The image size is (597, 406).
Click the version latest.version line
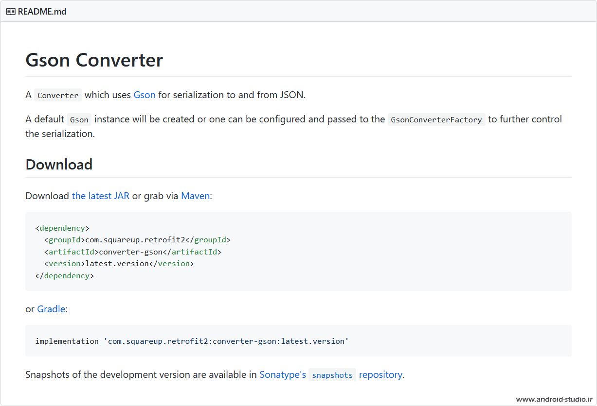click(x=119, y=264)
